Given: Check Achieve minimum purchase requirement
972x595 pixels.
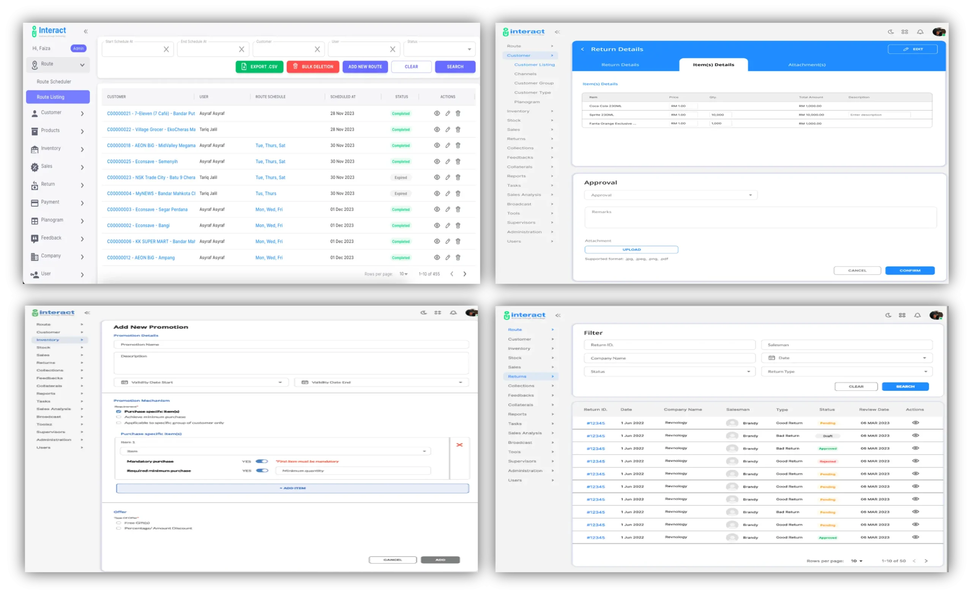Looking at the screenshot, I should [119, 417].
